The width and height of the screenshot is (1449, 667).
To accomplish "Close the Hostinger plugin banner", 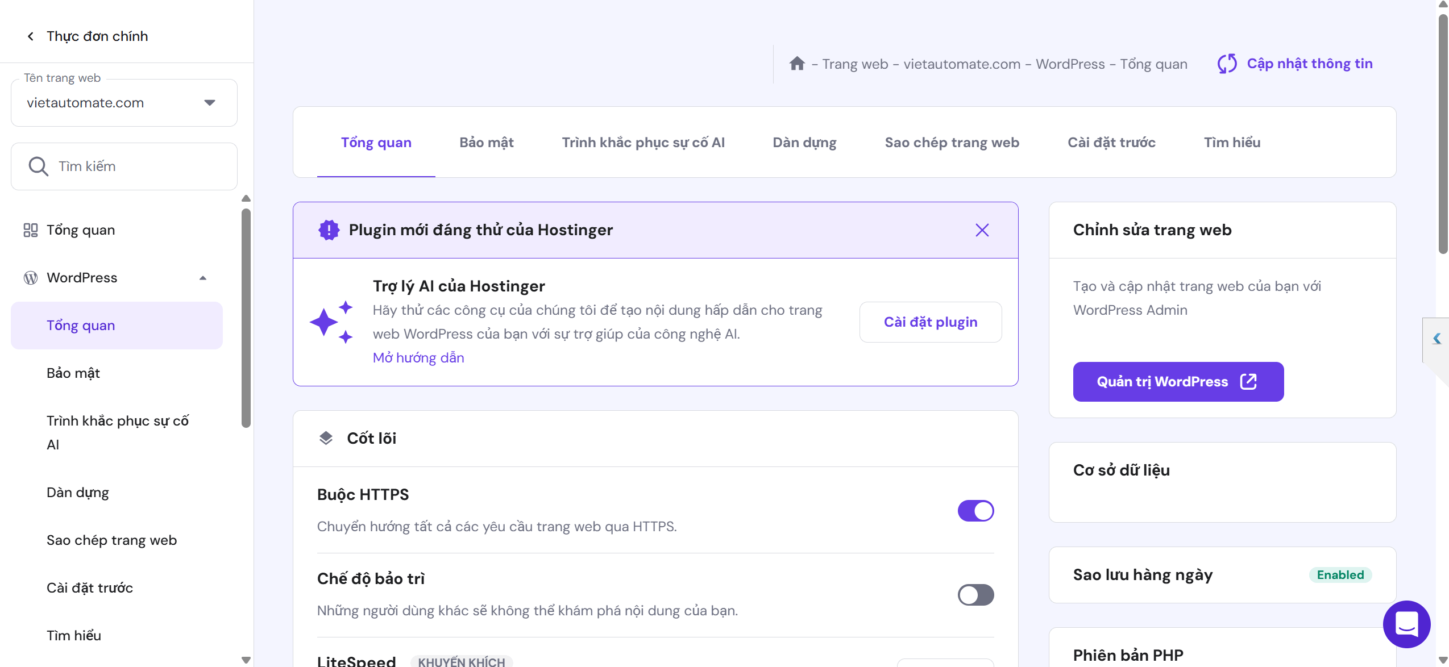I will pos(982,230).
